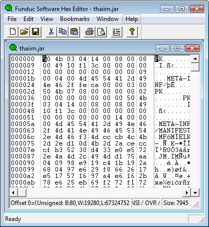The image size is (209, 227).
Task: Maximize the thaiim.jar document window
Action: click(x=177, y=48)
